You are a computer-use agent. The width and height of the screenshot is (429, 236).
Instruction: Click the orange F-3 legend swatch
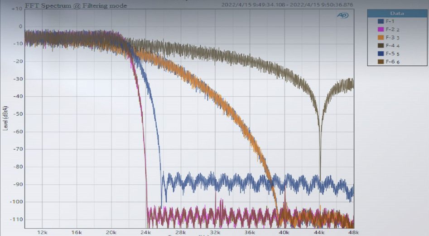(x=381, y=38)
